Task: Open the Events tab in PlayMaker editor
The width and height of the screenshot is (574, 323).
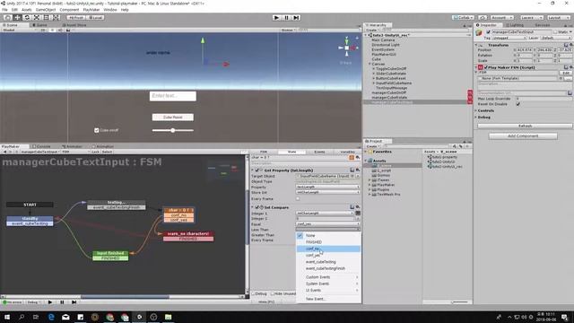Action: click(319, 152)
